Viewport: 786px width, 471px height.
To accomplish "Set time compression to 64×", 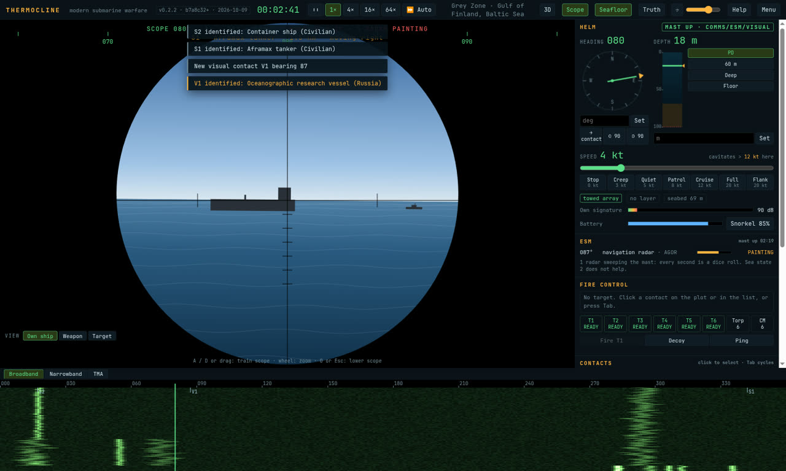I will coord(391,10).
